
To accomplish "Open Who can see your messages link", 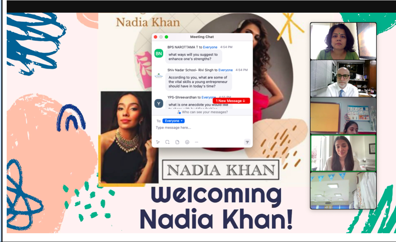I will pyautogui.click(x=202, y=112).
